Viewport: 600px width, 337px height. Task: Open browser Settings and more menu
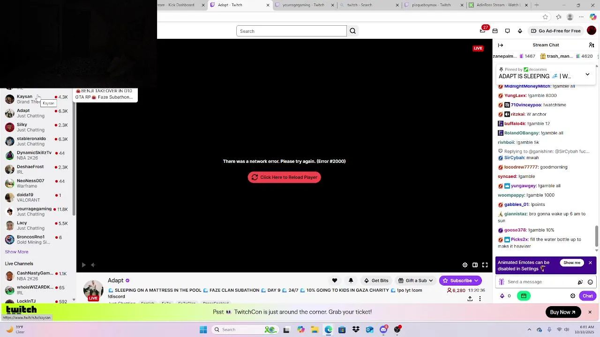point(581,17)
